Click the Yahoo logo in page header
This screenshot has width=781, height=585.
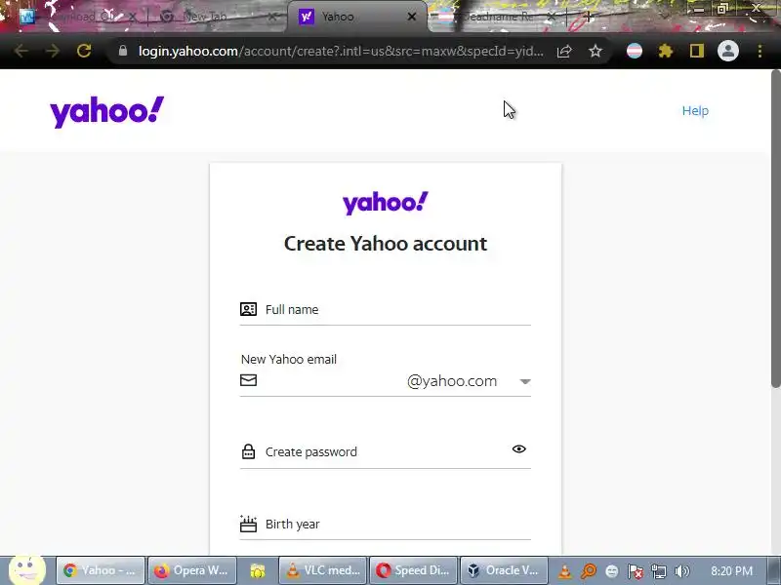[x=106, y=111]
